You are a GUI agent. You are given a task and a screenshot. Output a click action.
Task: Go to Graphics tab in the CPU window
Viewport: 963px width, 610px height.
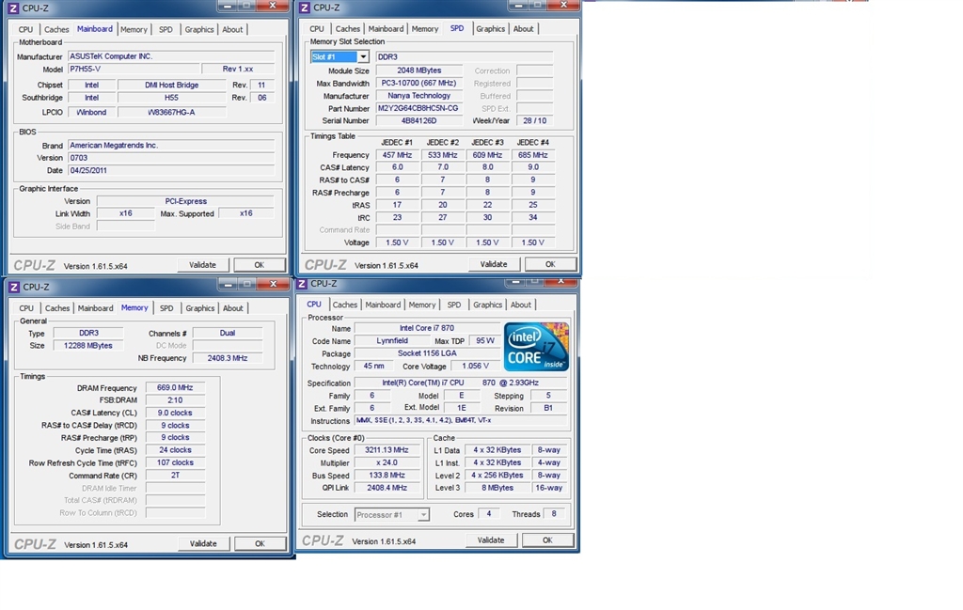point(488,305)
